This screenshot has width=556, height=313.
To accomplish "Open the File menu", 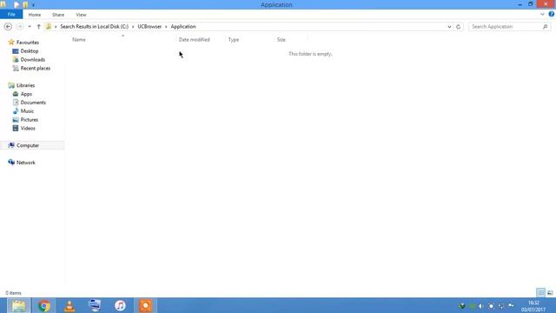I will coord(11,15).
